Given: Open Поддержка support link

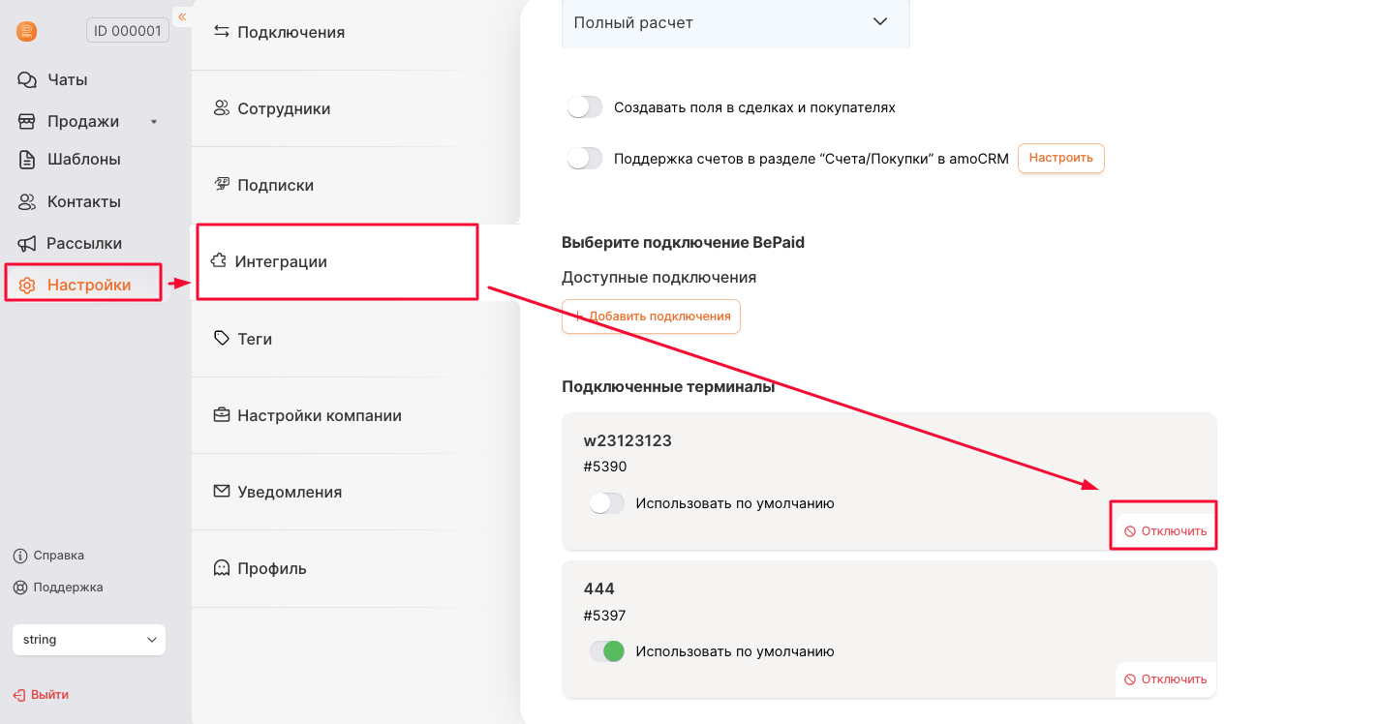Looking at the screenshot, I should pyautogui.click(x=68, y=587).
